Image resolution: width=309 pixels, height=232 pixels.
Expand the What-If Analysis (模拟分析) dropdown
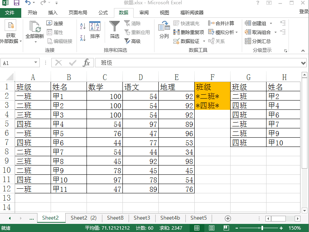[236, 32]
